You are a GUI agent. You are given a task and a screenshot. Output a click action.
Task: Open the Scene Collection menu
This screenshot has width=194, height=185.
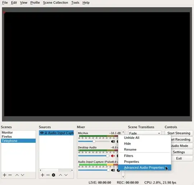tap(55, 3)
